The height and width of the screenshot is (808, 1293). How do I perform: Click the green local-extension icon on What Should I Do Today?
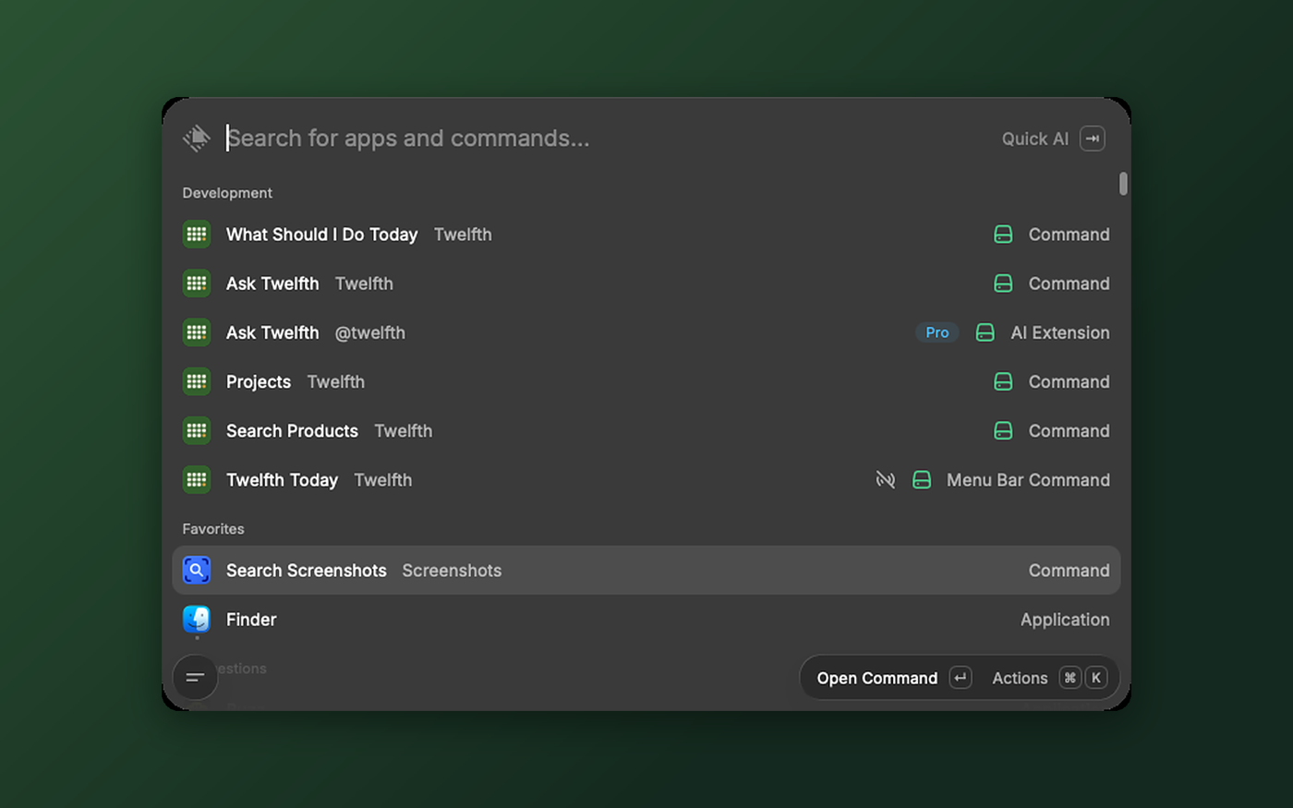(x=1003, y=235)
